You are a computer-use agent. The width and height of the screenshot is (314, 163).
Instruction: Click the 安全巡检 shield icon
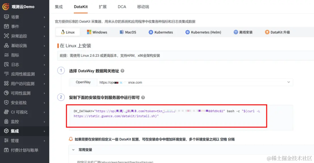click(7, 103)
